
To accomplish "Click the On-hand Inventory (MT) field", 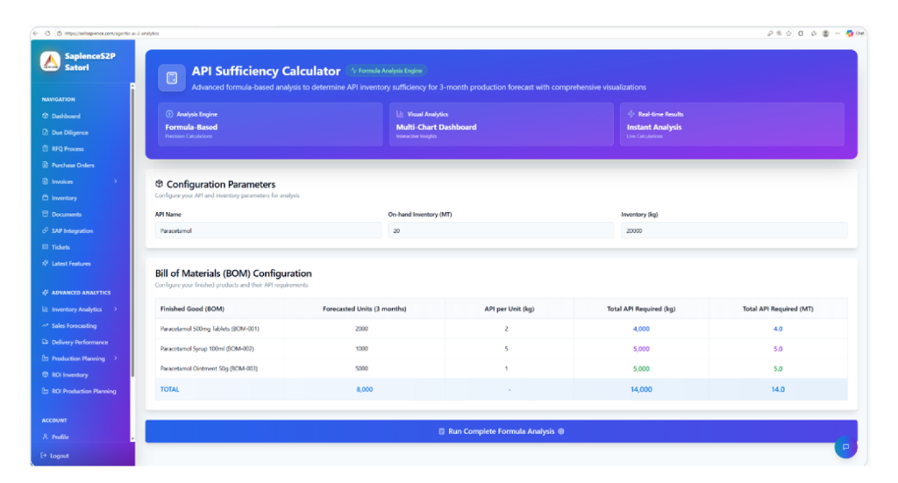I will tap(501, 231).
